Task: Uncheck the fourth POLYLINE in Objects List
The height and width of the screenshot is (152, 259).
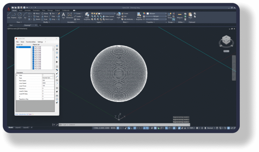Action: (x=33, y=52)
